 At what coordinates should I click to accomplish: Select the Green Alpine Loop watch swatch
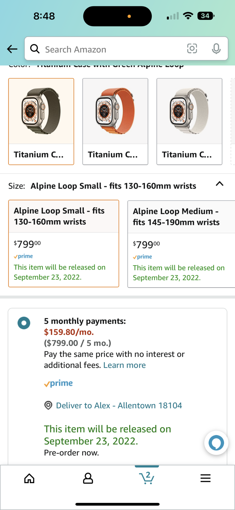pyautogui.click(x=41, y=121)
